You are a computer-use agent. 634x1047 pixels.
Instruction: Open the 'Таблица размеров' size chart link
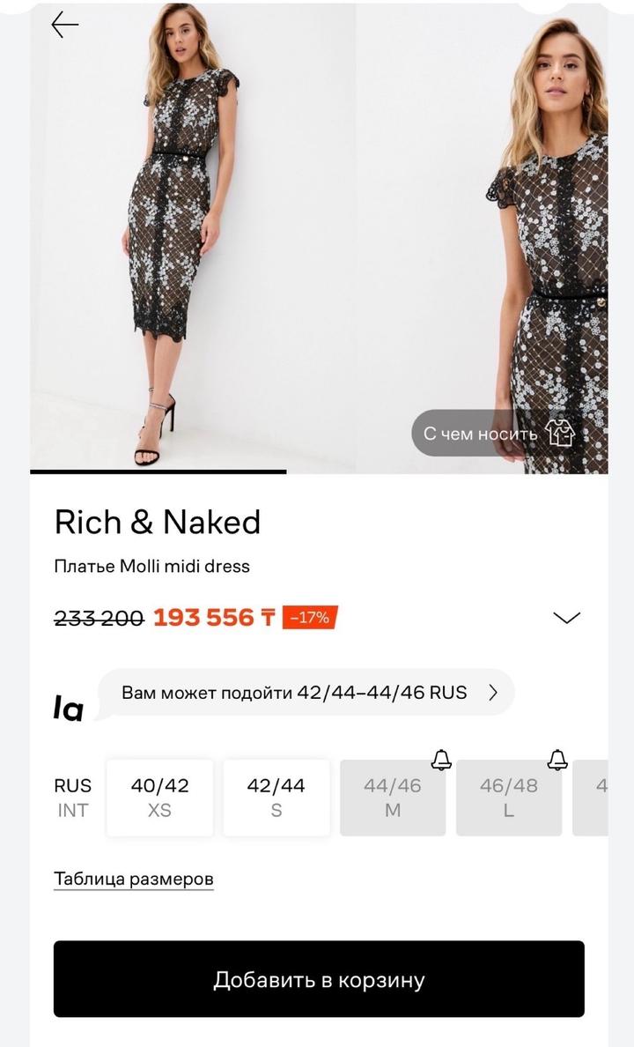tap(134, 879)
